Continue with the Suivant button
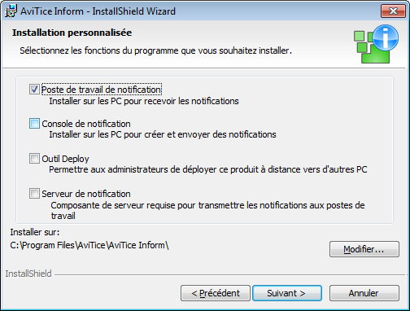This screenshot has height=311, width=410. tap(287, 293)
